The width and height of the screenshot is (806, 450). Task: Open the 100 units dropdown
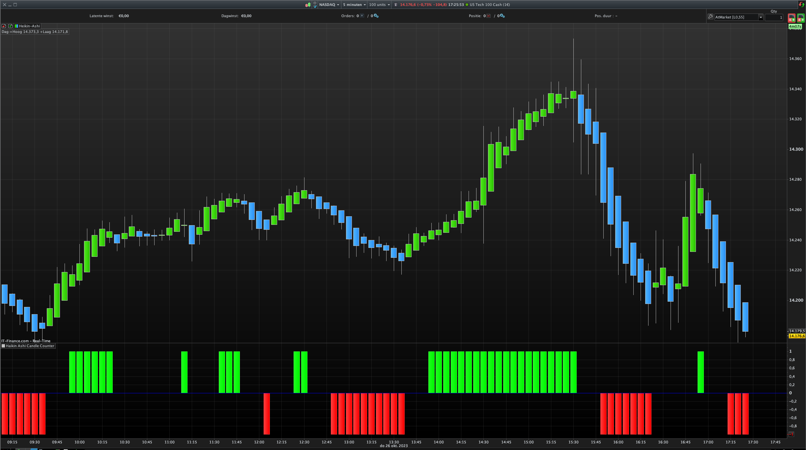[379, 5]
